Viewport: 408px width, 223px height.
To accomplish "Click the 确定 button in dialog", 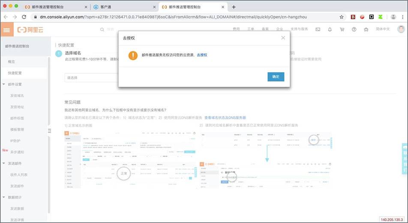I will [276, 77].
